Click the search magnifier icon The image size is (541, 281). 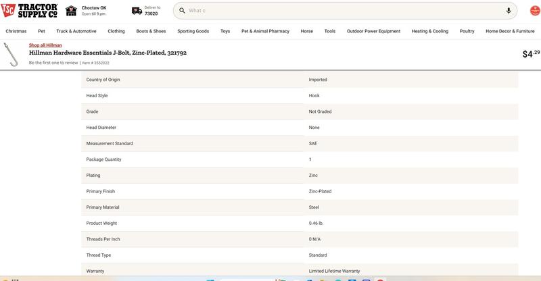(182, 11)
